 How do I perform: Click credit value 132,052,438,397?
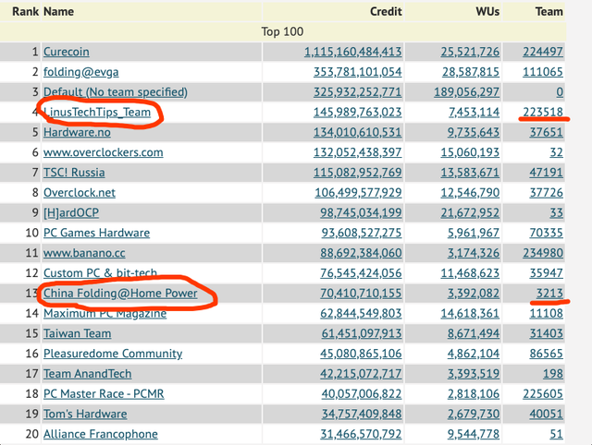[358, 152]
